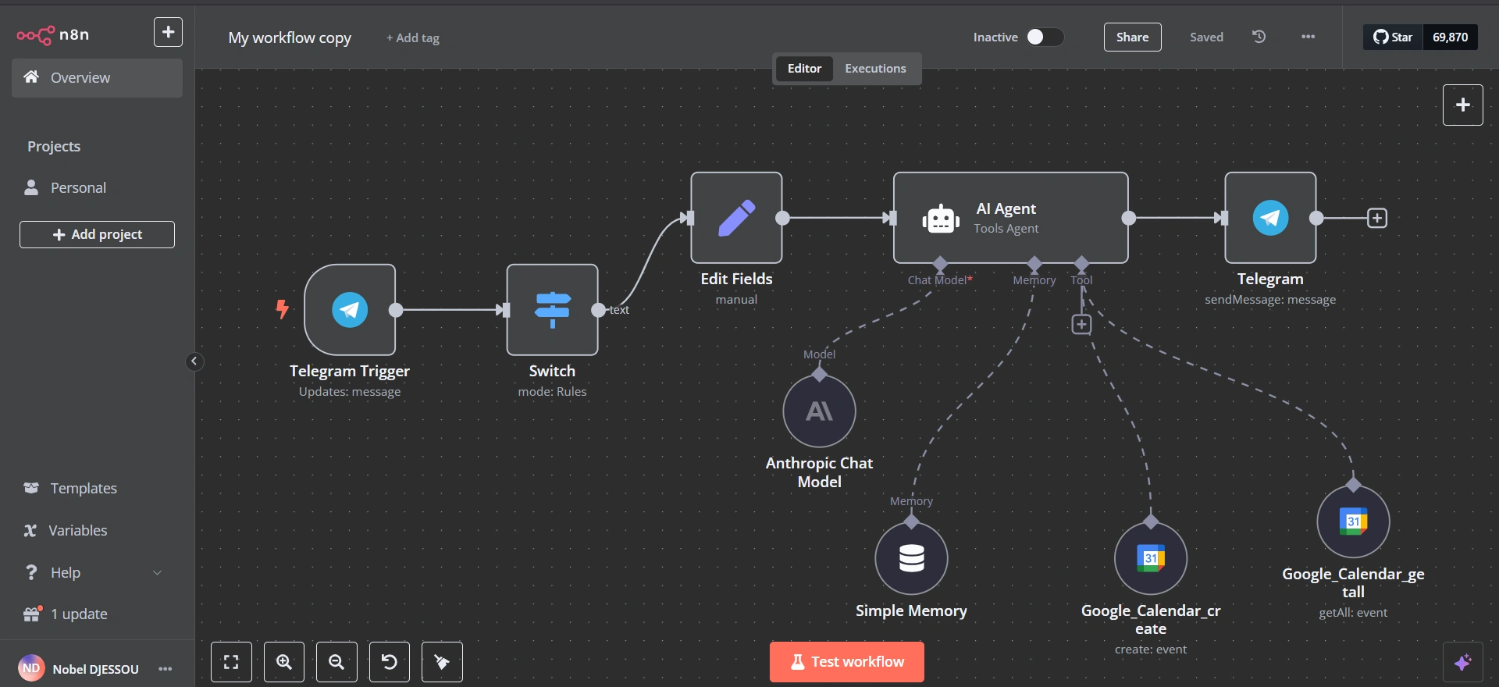Click the My workflow copy title field
Image resolution: width=1499 pixels, height=687 pixels.
(290, 37)
